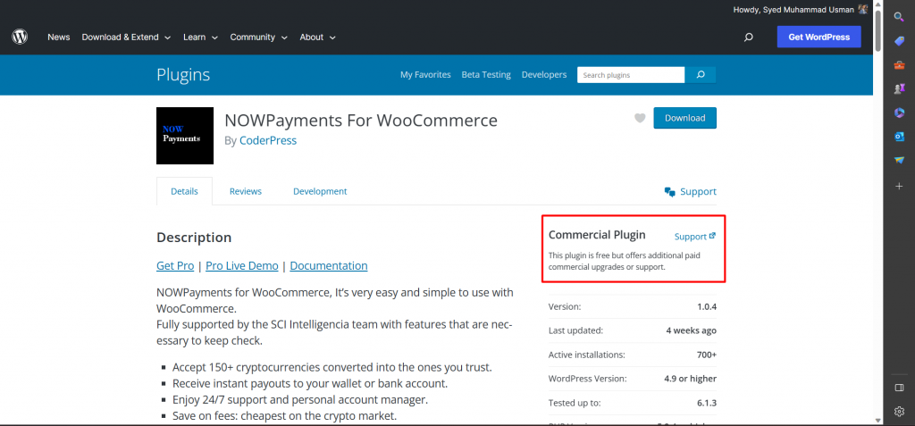Screen dimensions: 915x426
Task: Click the Description heading
Action: [194, 238]
